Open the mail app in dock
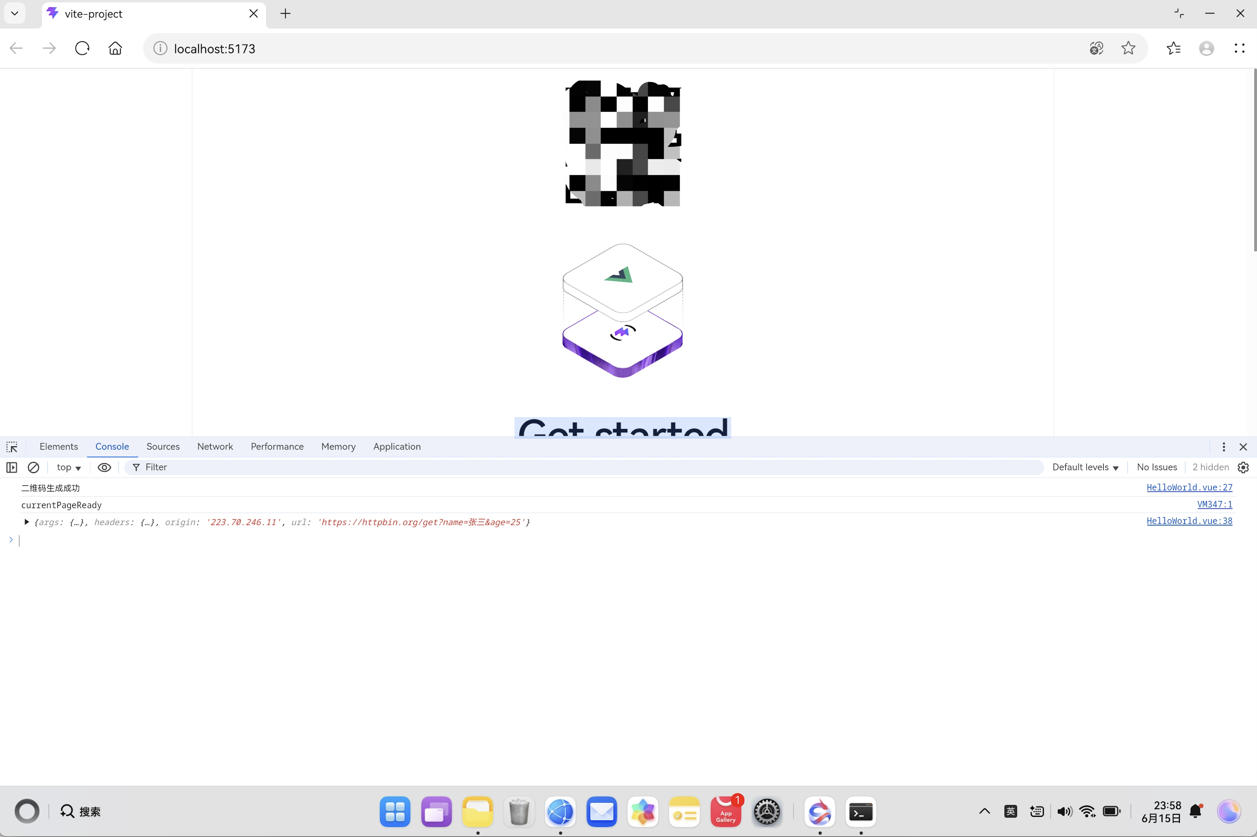 tap(602, 812)
